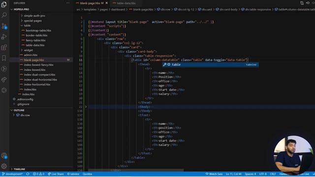This screenshot has width=315, height=177.
Task: Open index-boxed-fancy.hbs file
Action: coord(38,65)
